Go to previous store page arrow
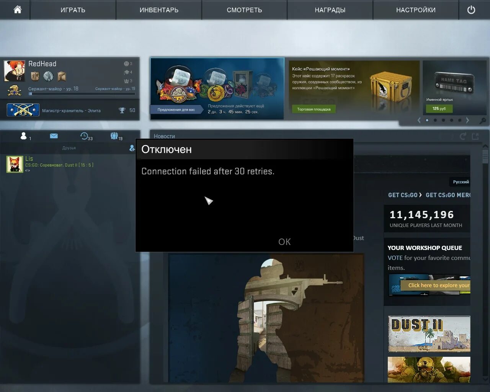This screenshot has height=392, width=490. (x=419, y=120)
